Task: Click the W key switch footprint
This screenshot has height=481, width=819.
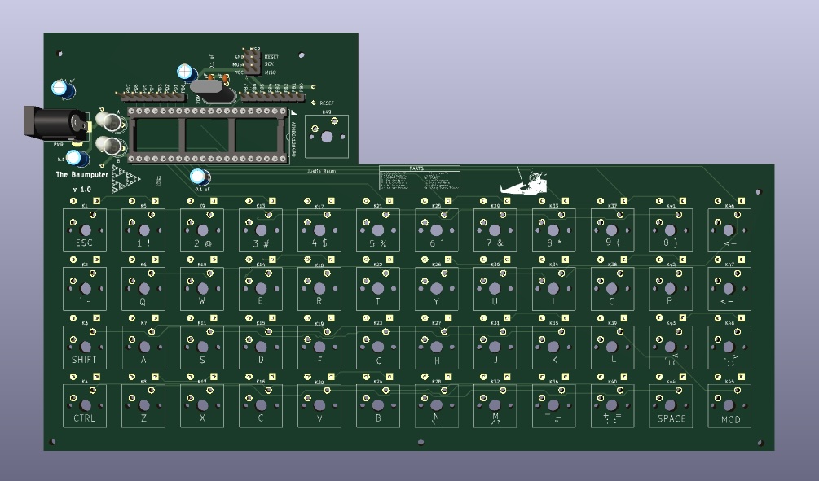Action: [x=201, y=288]
